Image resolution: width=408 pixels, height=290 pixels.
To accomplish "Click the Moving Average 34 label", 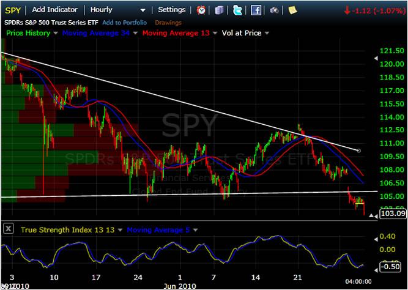I will coord(96,33).
